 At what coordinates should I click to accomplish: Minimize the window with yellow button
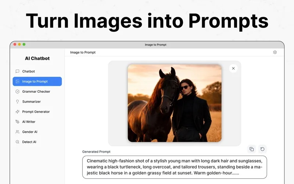coord(19,44)
